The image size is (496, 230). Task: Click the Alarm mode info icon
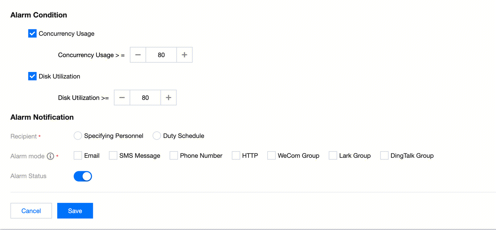point(50,156)
